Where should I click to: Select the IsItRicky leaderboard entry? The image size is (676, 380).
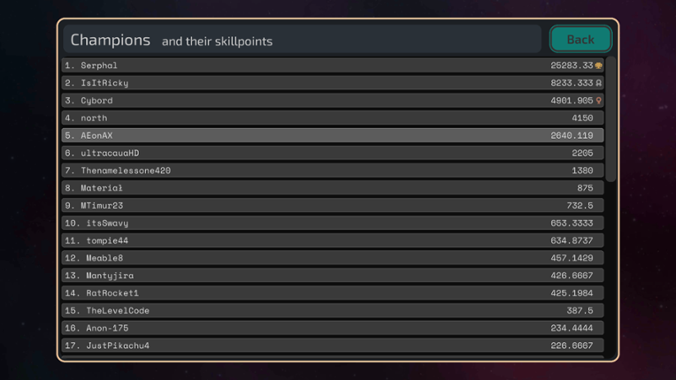point(332,83)
